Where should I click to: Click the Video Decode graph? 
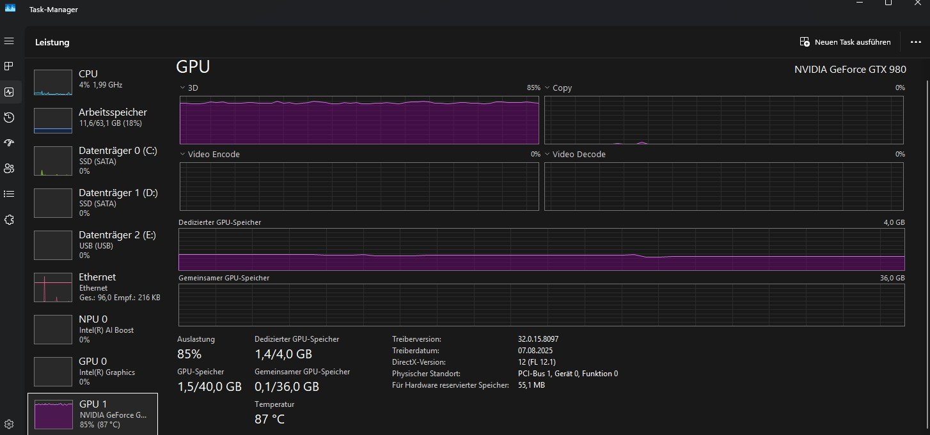pos(724,187)
